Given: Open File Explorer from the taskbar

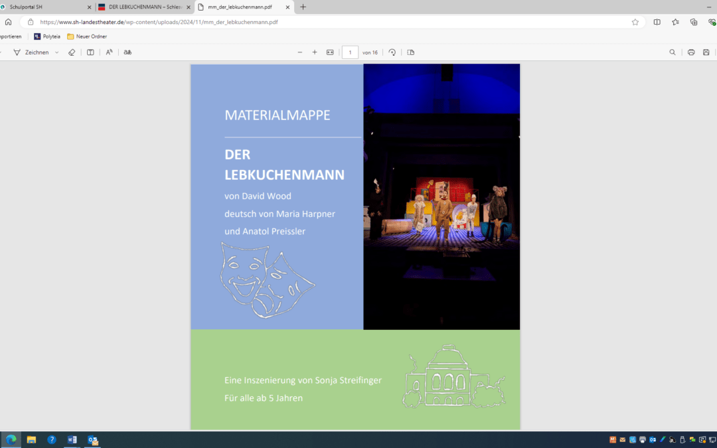Looking at the screenshot, I should (x=31, y=440).
